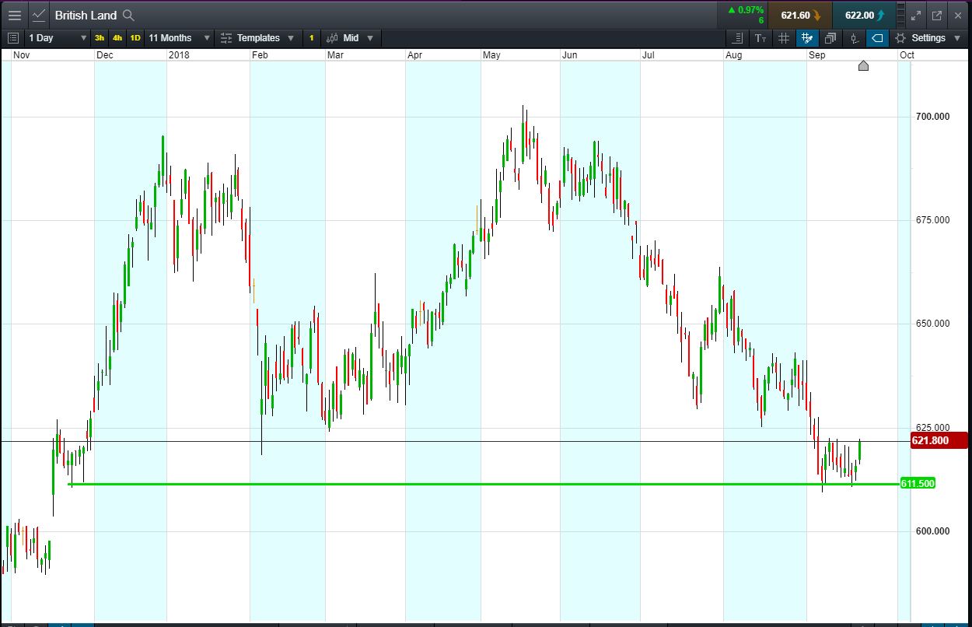This screenshot has height=627, width=972.
Task: Toggle the chart gridlines icon
Action: [784, 38]
